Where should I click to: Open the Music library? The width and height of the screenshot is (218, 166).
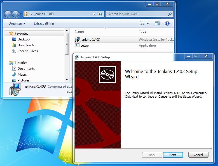pyautogui.click(x=22, y=74)
